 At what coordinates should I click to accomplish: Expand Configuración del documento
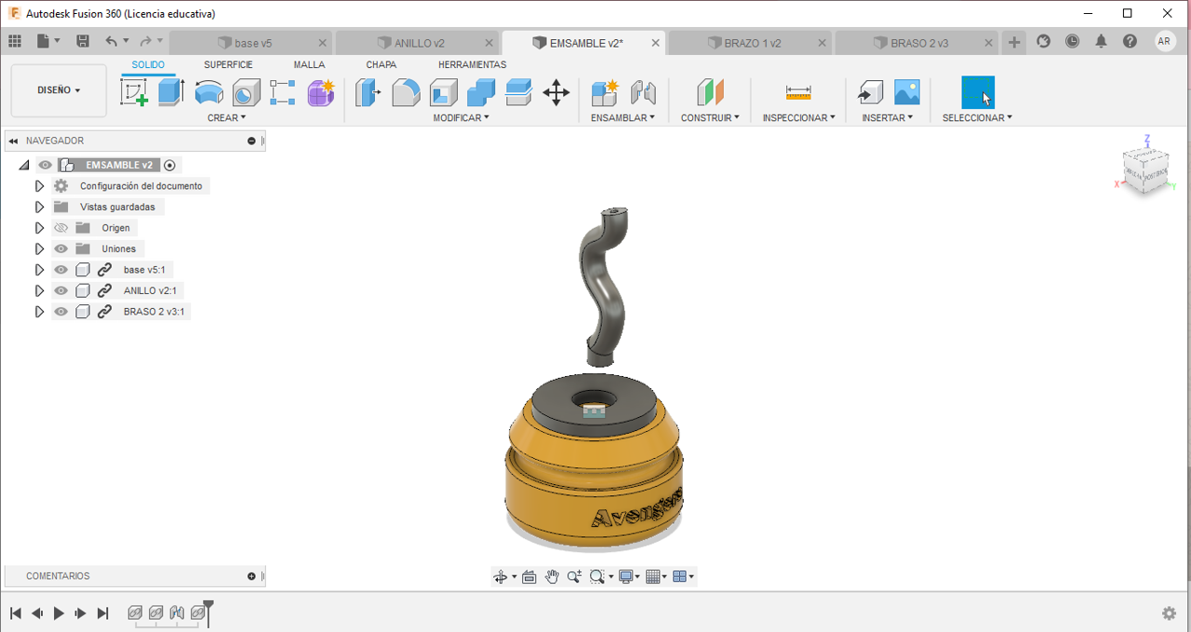39,186
